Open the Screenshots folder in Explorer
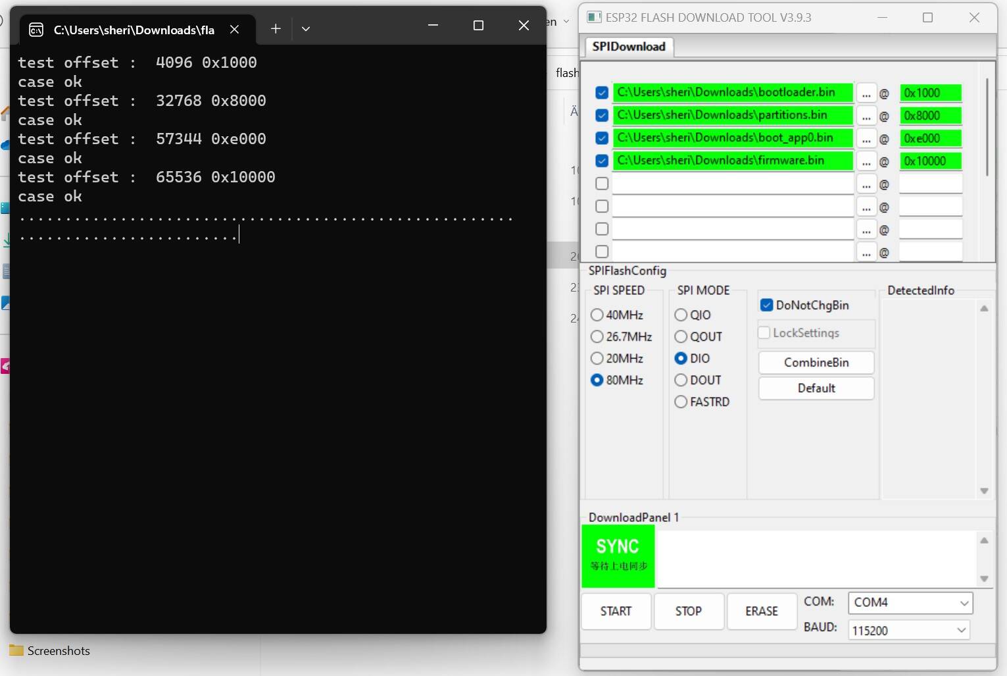This screenshot has width=1007, height=676. pos(59,650)
